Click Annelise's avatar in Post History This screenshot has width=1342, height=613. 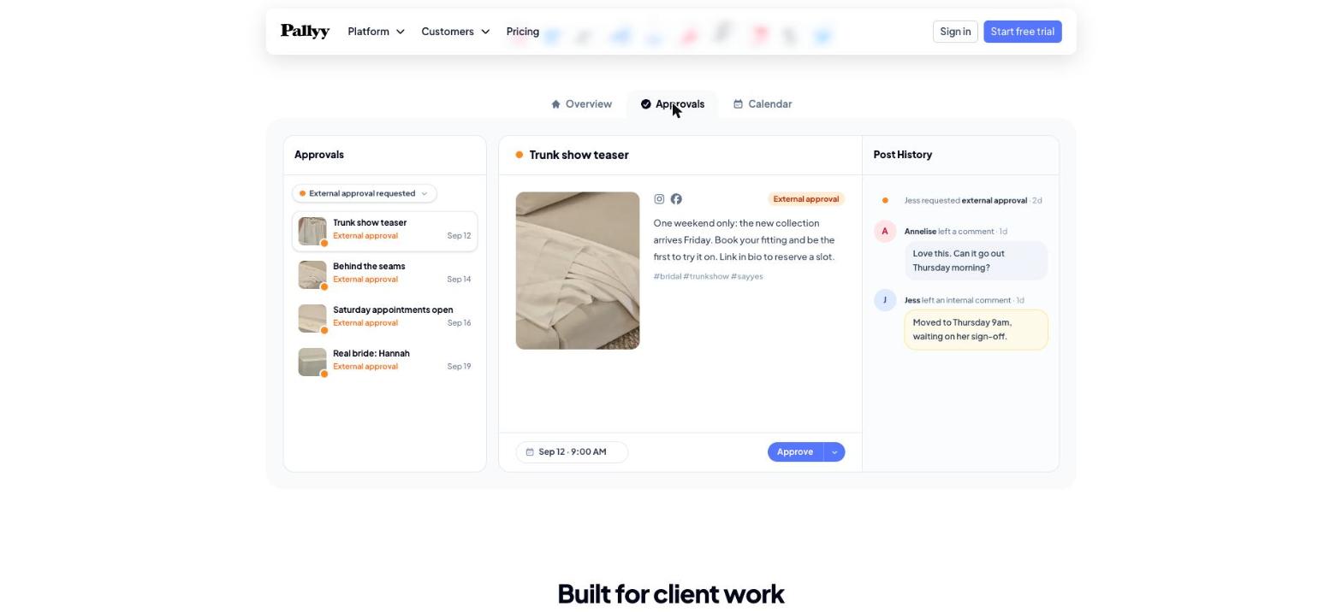click(885, 232)
